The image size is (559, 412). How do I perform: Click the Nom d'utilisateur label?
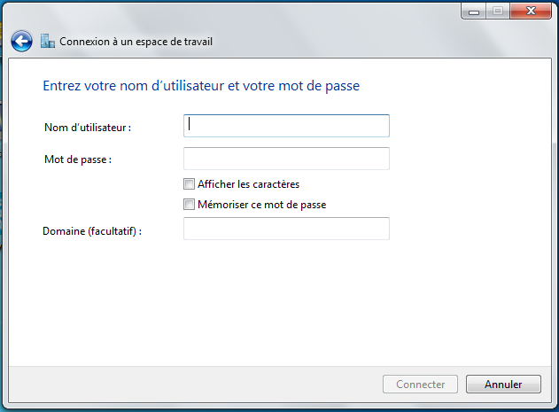88,128
